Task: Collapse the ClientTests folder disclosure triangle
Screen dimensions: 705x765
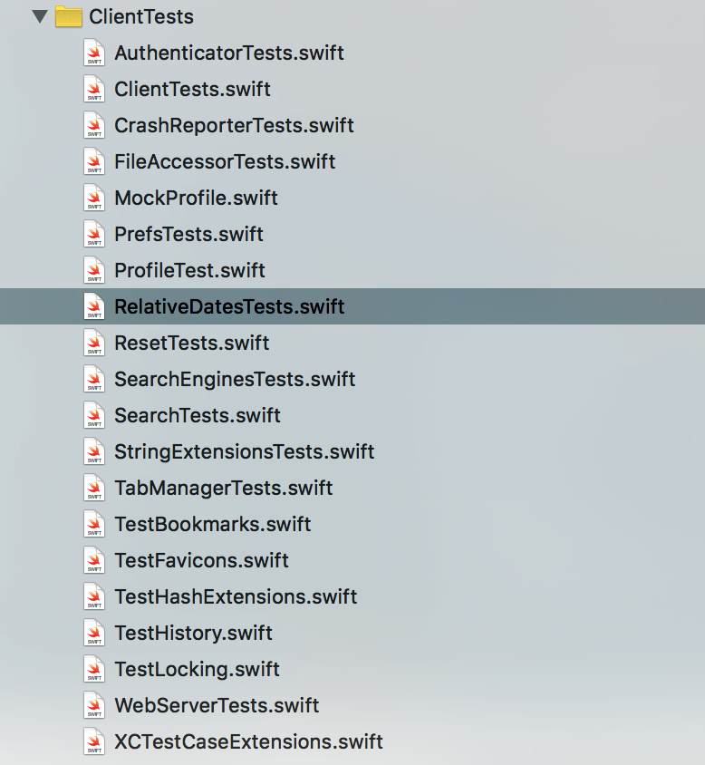Action: click(39, 16)
